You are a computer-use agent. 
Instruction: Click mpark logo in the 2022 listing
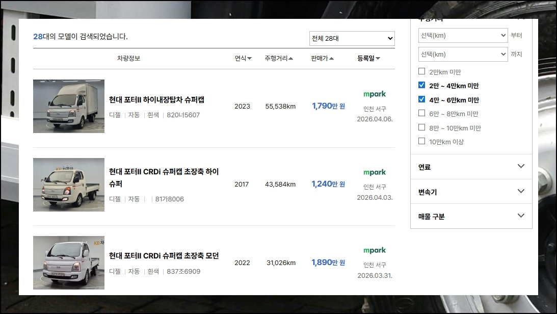tap(375, 250)
